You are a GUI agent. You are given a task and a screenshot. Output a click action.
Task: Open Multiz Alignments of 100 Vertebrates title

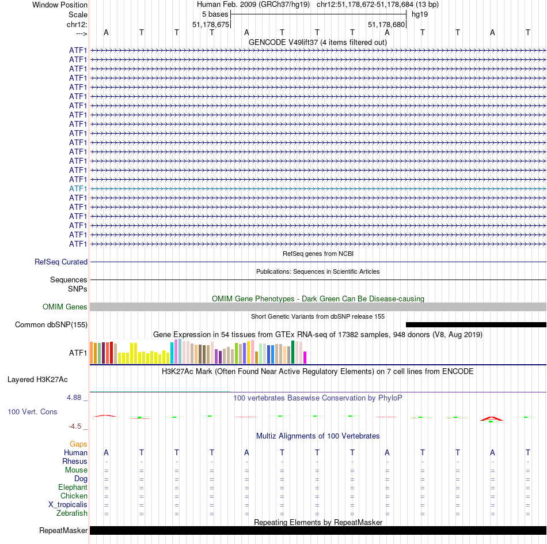pos(318,436)
